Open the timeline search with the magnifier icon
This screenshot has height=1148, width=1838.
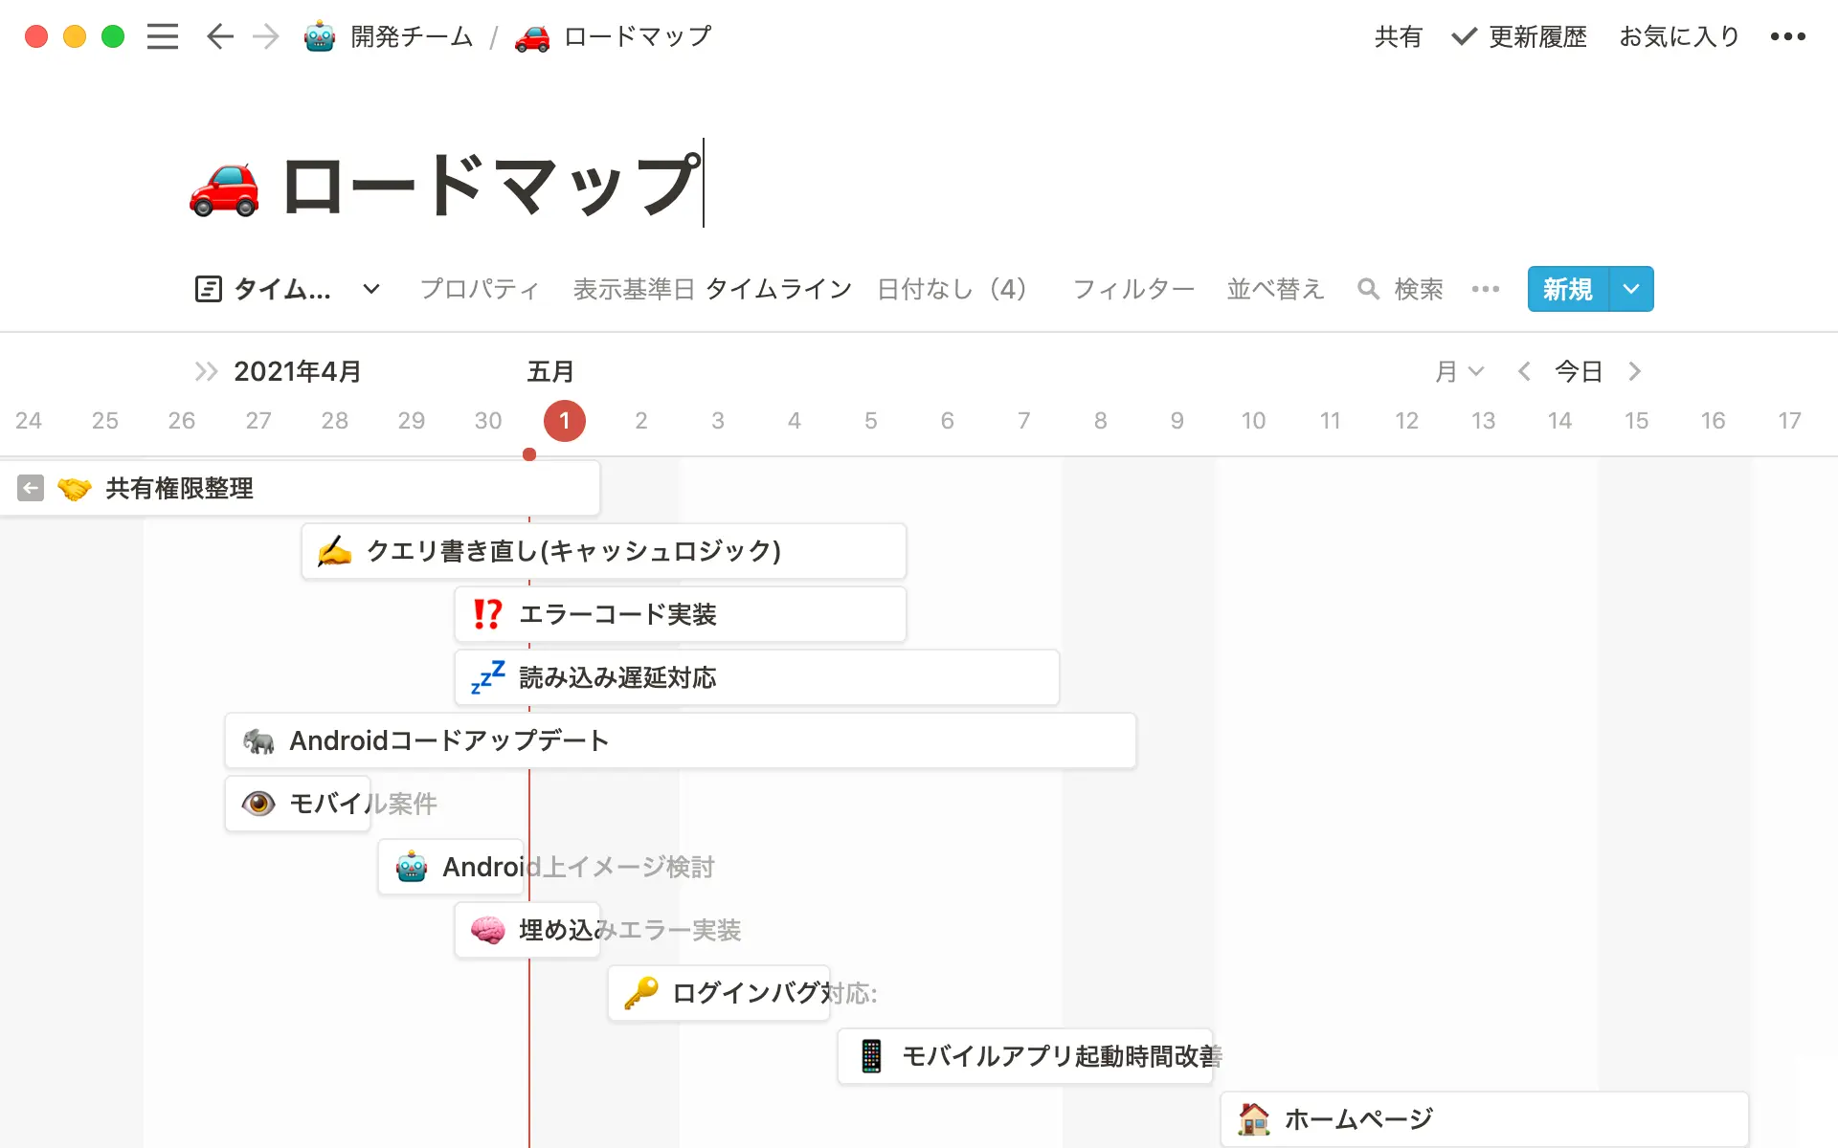tap(1368, 289)
